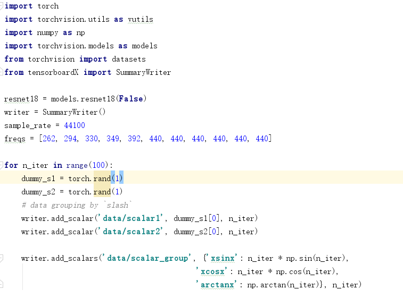This screenshot has width=403, height=298.
Task: Click 'sample_rate' variable name
Action: pos(28,126)
